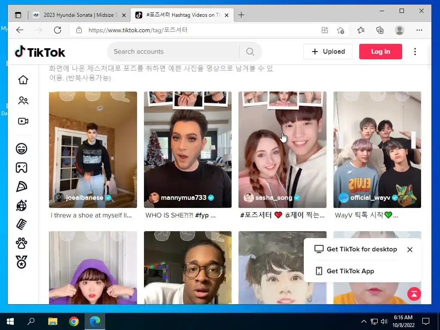Open the Following people icon
This screenshot has height=330, width=440.
coord(23,101)
